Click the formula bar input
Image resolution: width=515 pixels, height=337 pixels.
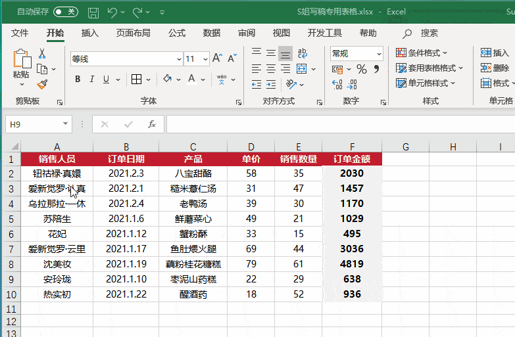pos(341,124)
